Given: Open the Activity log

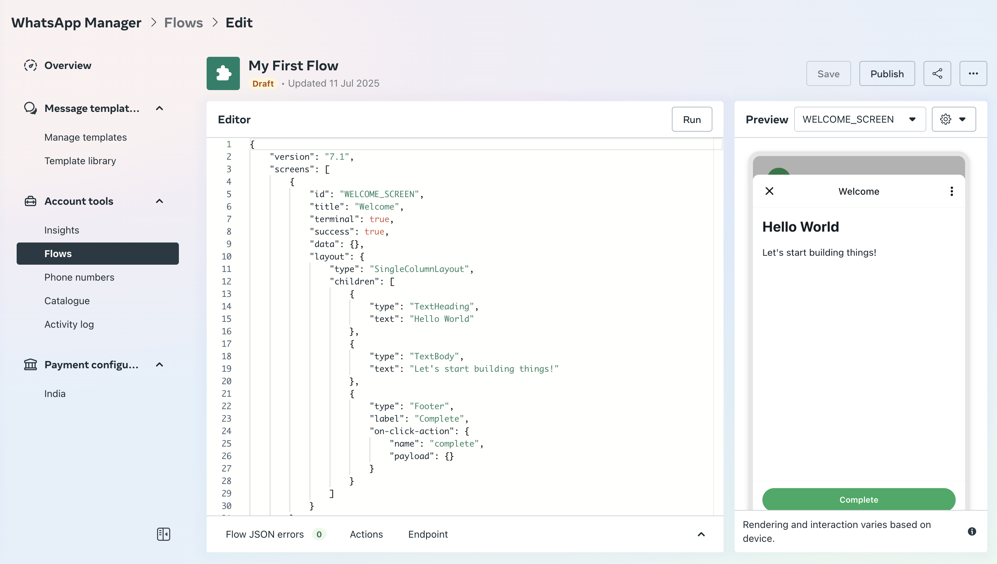Looking at the screenshot, I should [x=69, y=324].
